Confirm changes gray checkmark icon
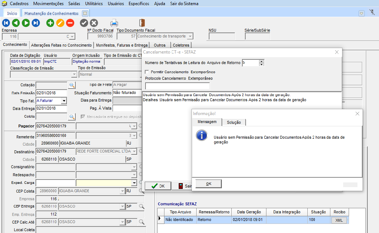Image resolution: width=379 pixels, height=233 pixels. pyautogui.click(x=84, y=23)
